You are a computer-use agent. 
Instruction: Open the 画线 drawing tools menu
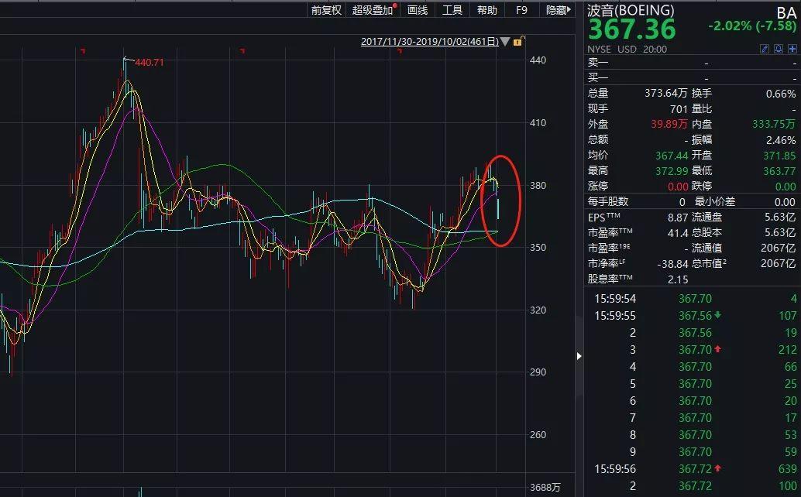(418, 10)
